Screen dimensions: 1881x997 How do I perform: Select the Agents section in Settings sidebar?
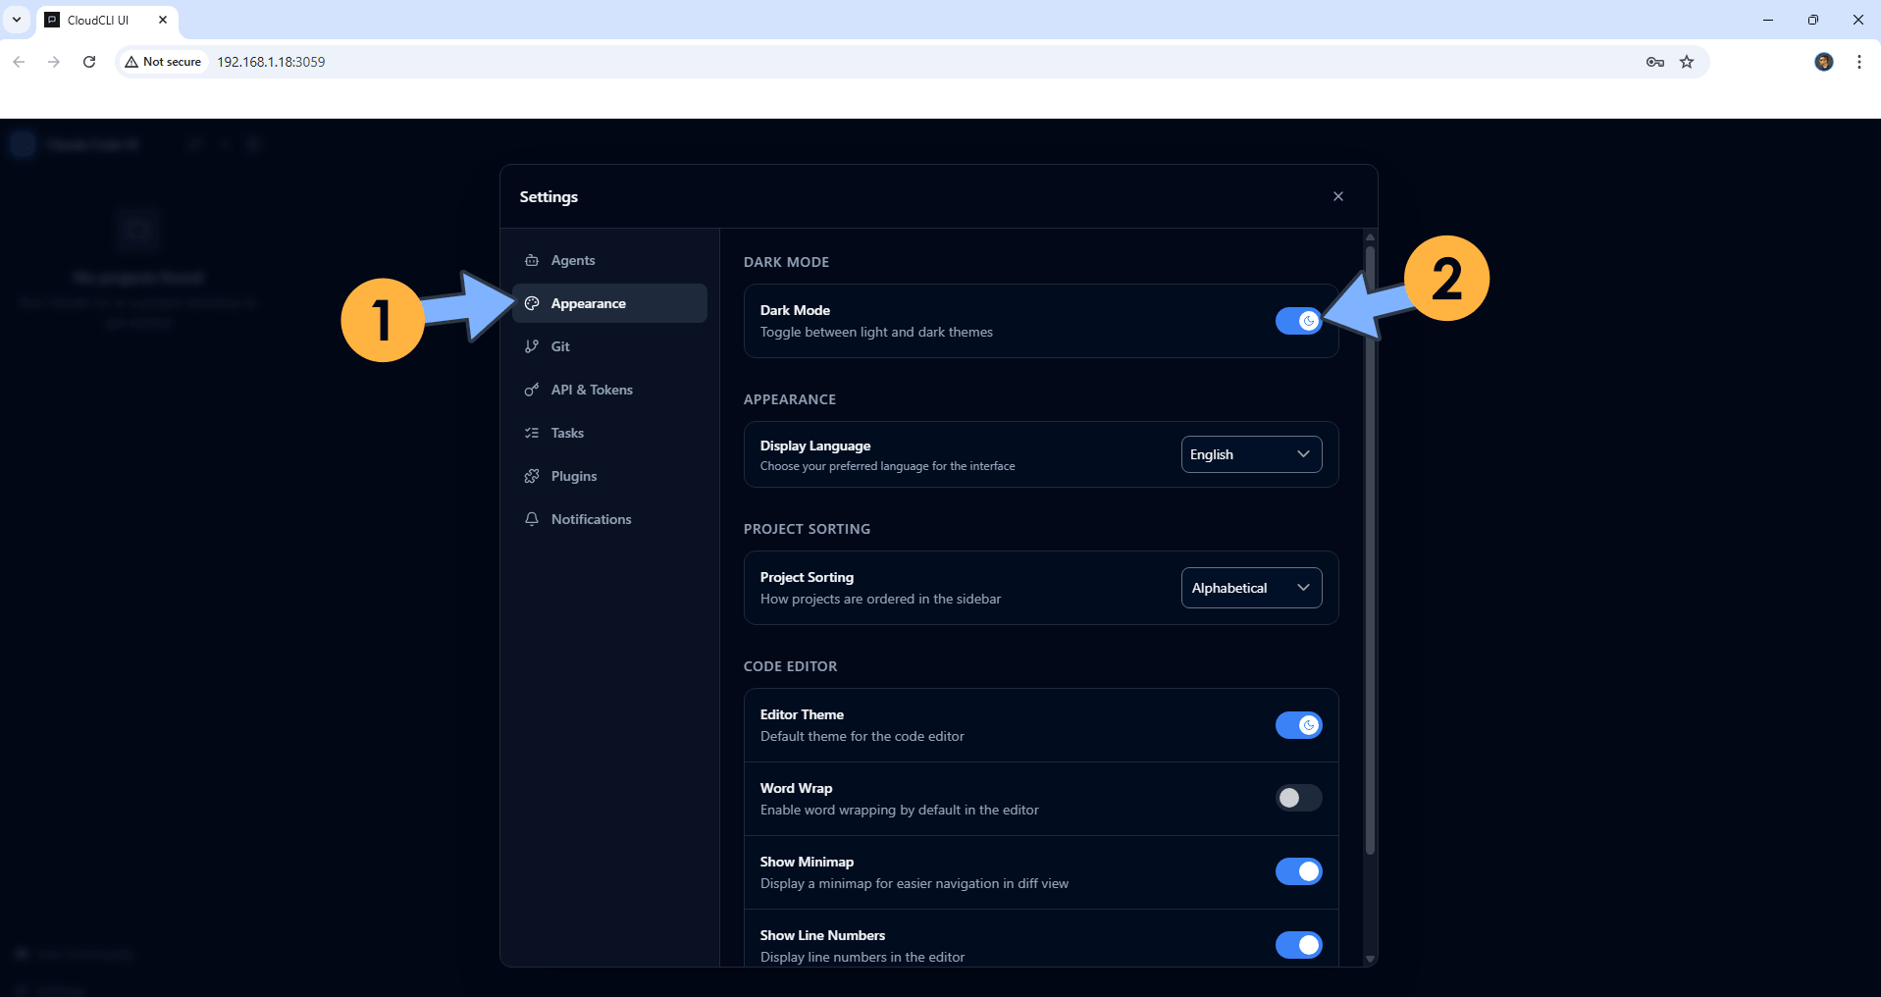click(x=573, y=260)
